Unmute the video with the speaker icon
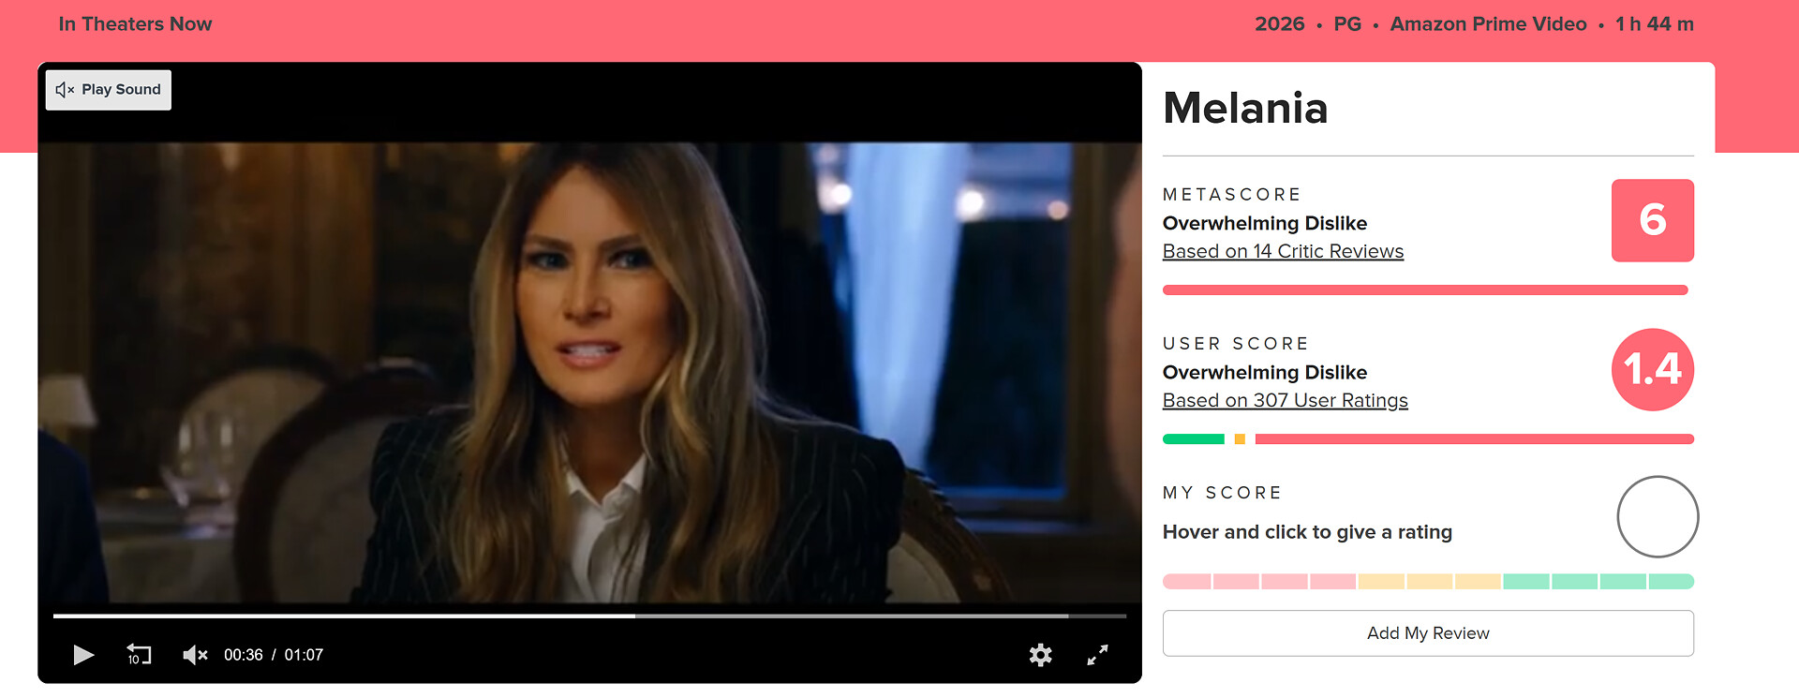Image resolution: width=1799 pixels, height=698 pixels. point(195,655)
